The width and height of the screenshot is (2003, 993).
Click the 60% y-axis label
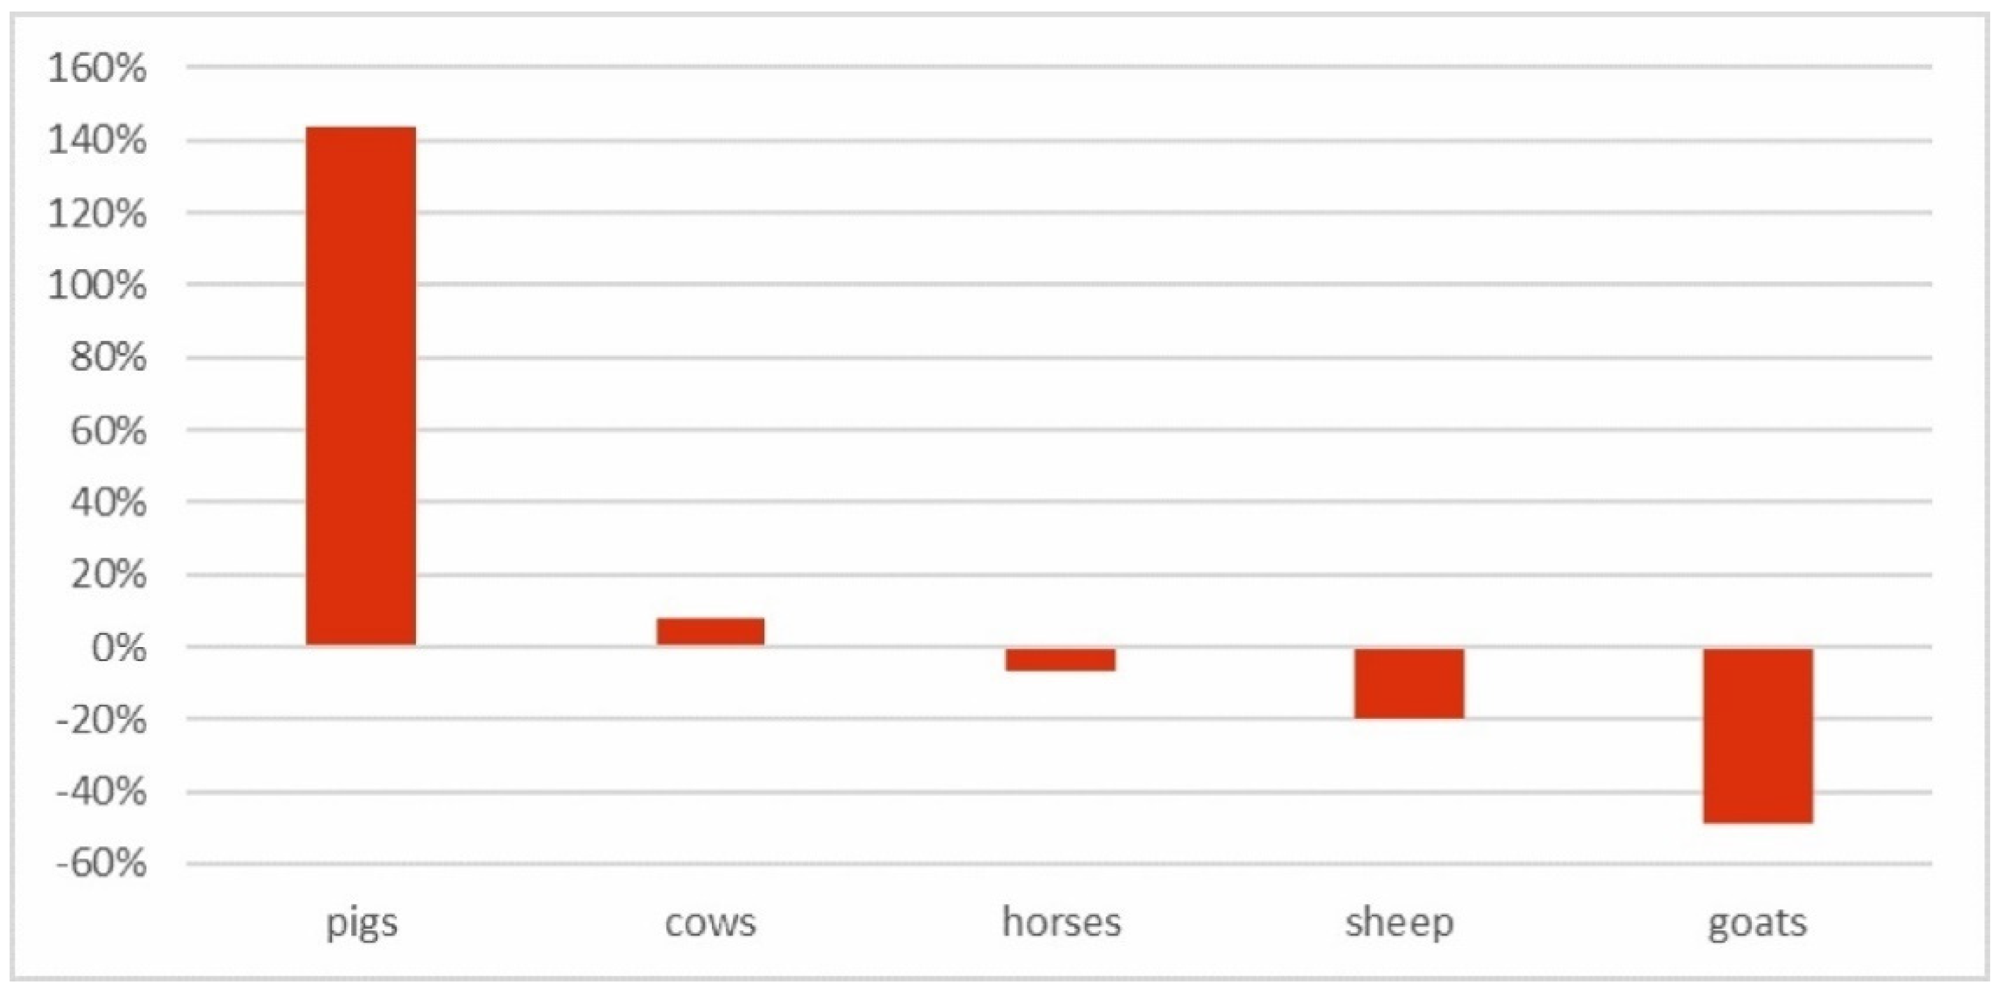(x=107, y=430)
